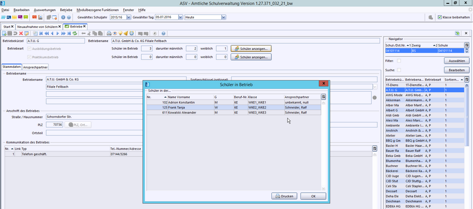Screen dimensions: 473x209
Task: Enable the Filter checkbox in Navigator
Action: (x=399, y=61)
